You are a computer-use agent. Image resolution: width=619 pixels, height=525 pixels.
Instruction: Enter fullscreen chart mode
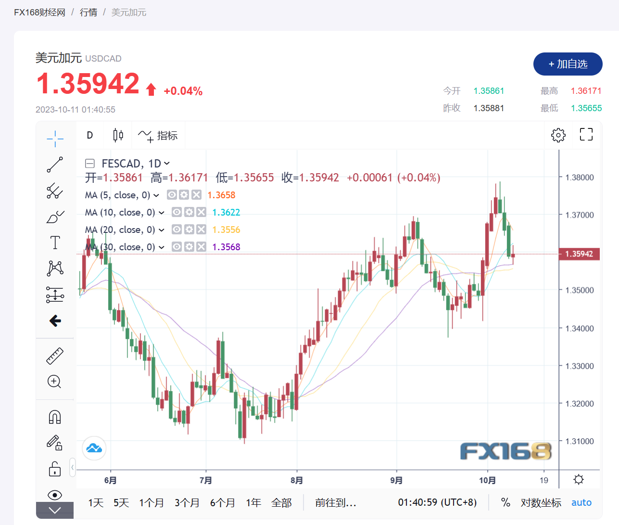586,135
